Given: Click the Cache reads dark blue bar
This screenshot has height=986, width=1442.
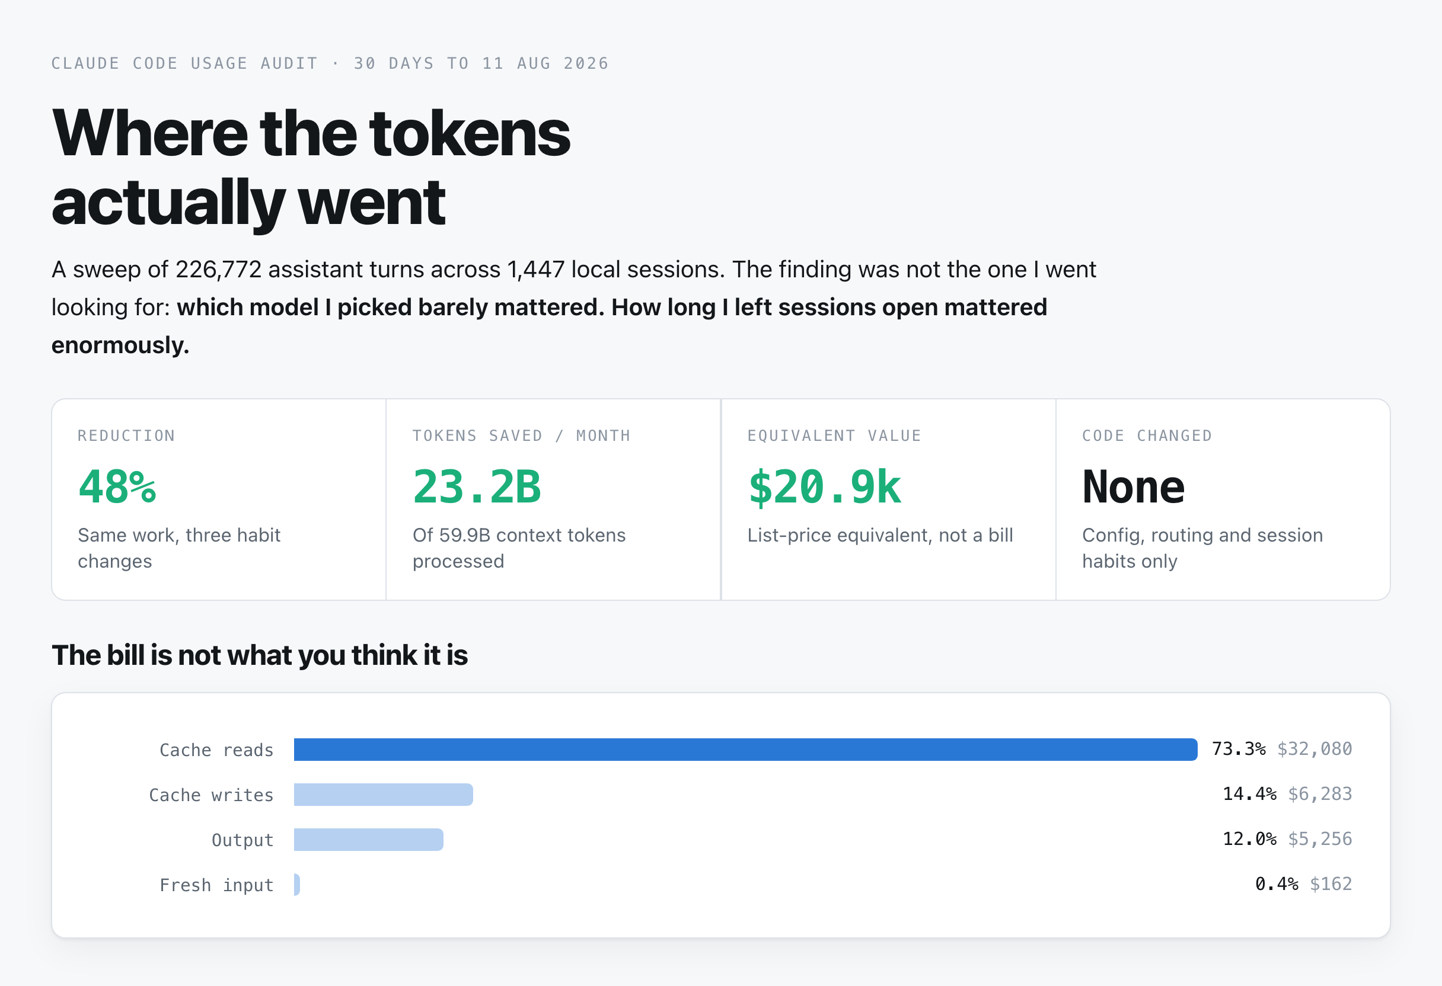Looking at the screenshot, I should 745,749.
